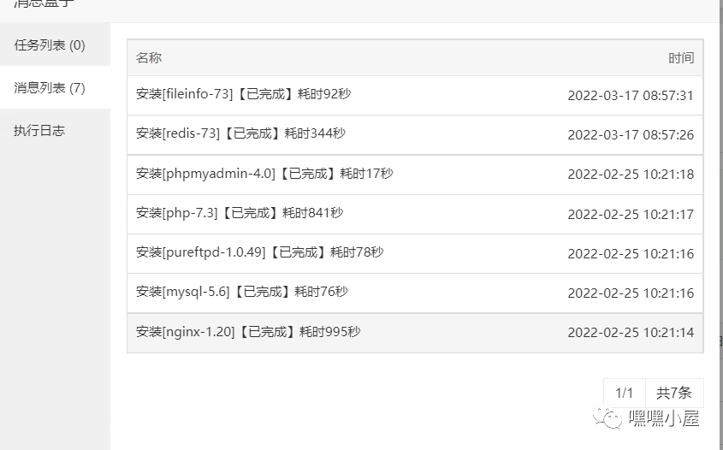Click the 1/1 page indicator
The image size is (723, 450).
625,393
